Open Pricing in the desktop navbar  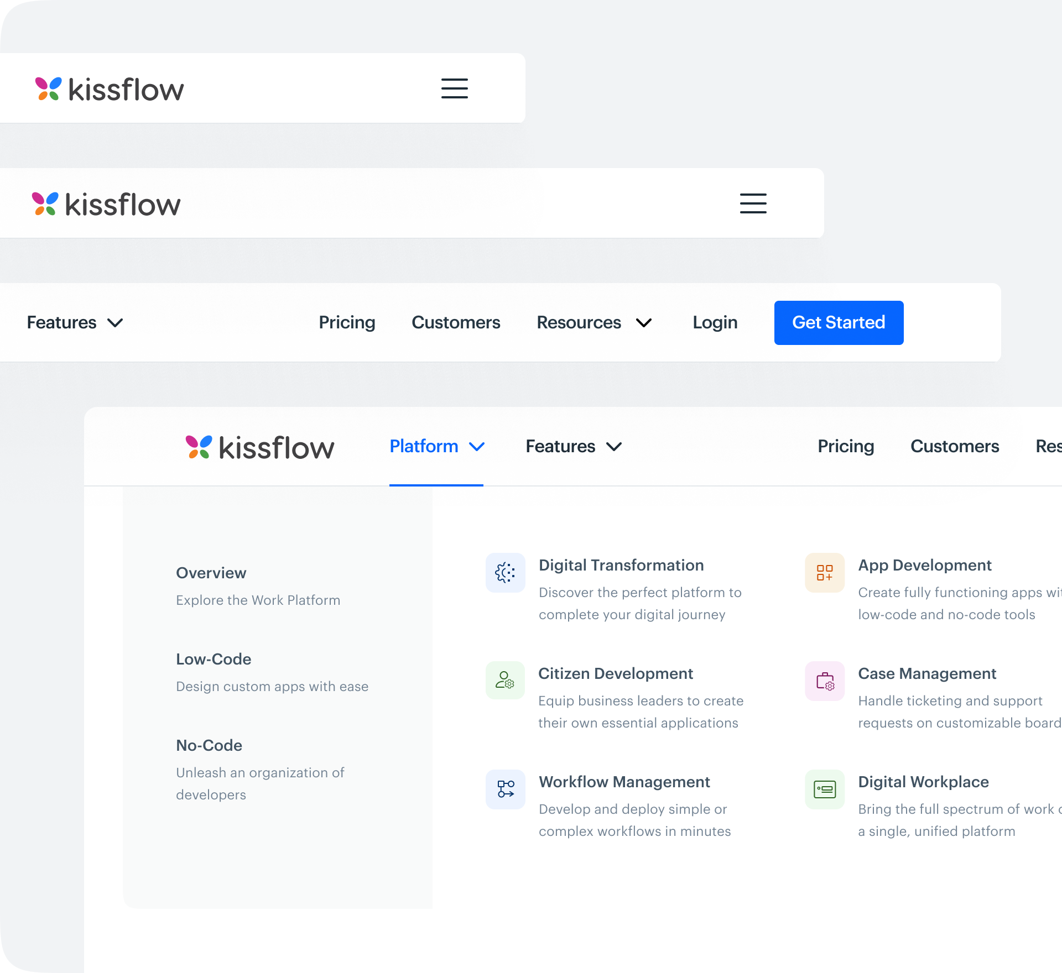(x=846, y=447)
